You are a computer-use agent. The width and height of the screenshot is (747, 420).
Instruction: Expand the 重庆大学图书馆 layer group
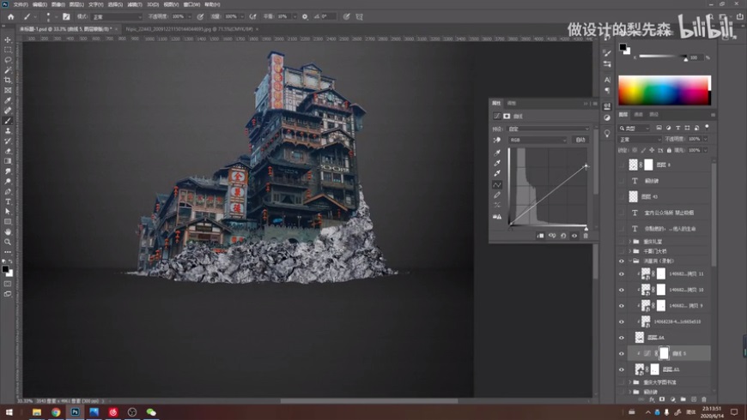(x=630, y=382)
